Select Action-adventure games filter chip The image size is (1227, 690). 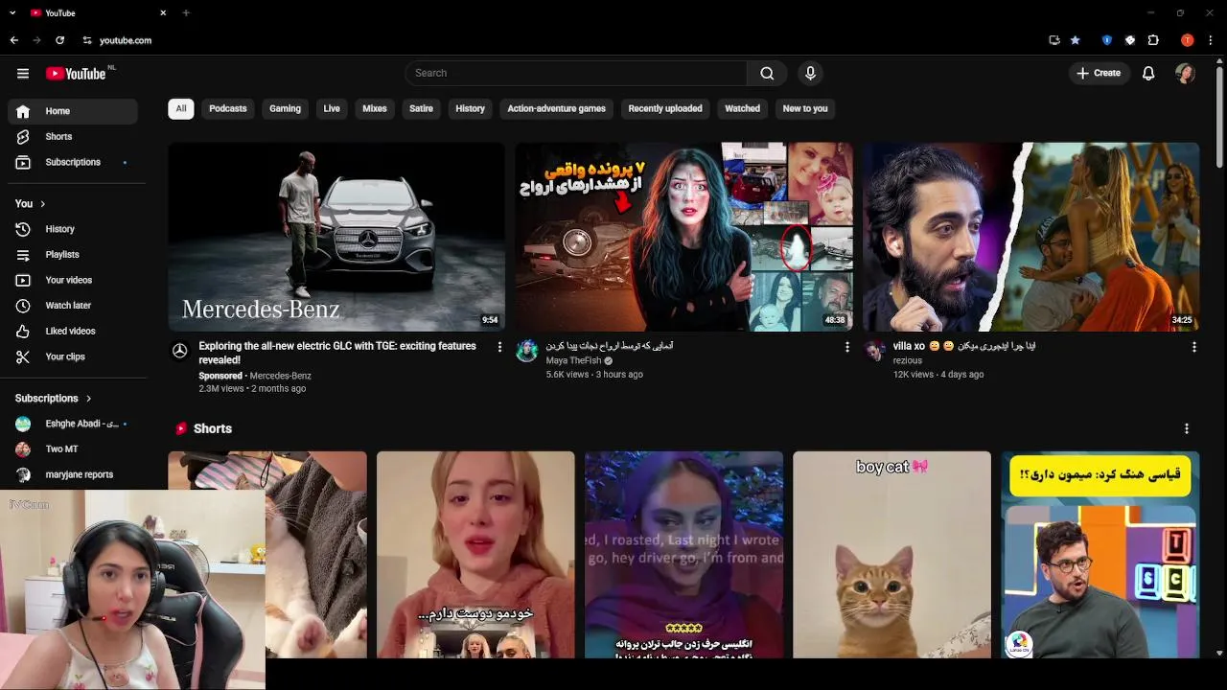coord(556,108)
